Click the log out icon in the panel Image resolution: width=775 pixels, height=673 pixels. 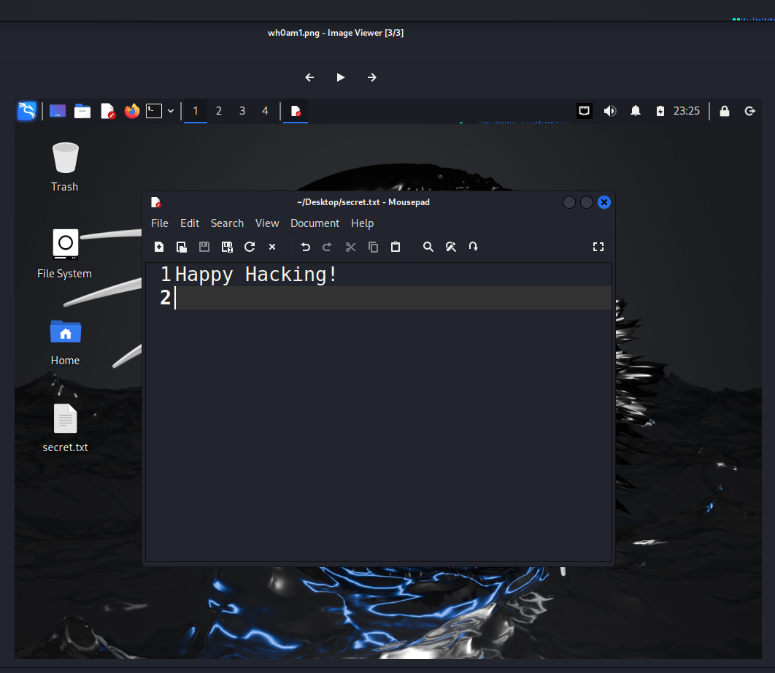[x=749, y=111]
